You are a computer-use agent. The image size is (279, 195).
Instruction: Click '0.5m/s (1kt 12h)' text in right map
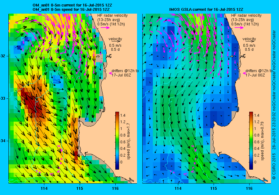pyautogui.click(x=245, y=24)
